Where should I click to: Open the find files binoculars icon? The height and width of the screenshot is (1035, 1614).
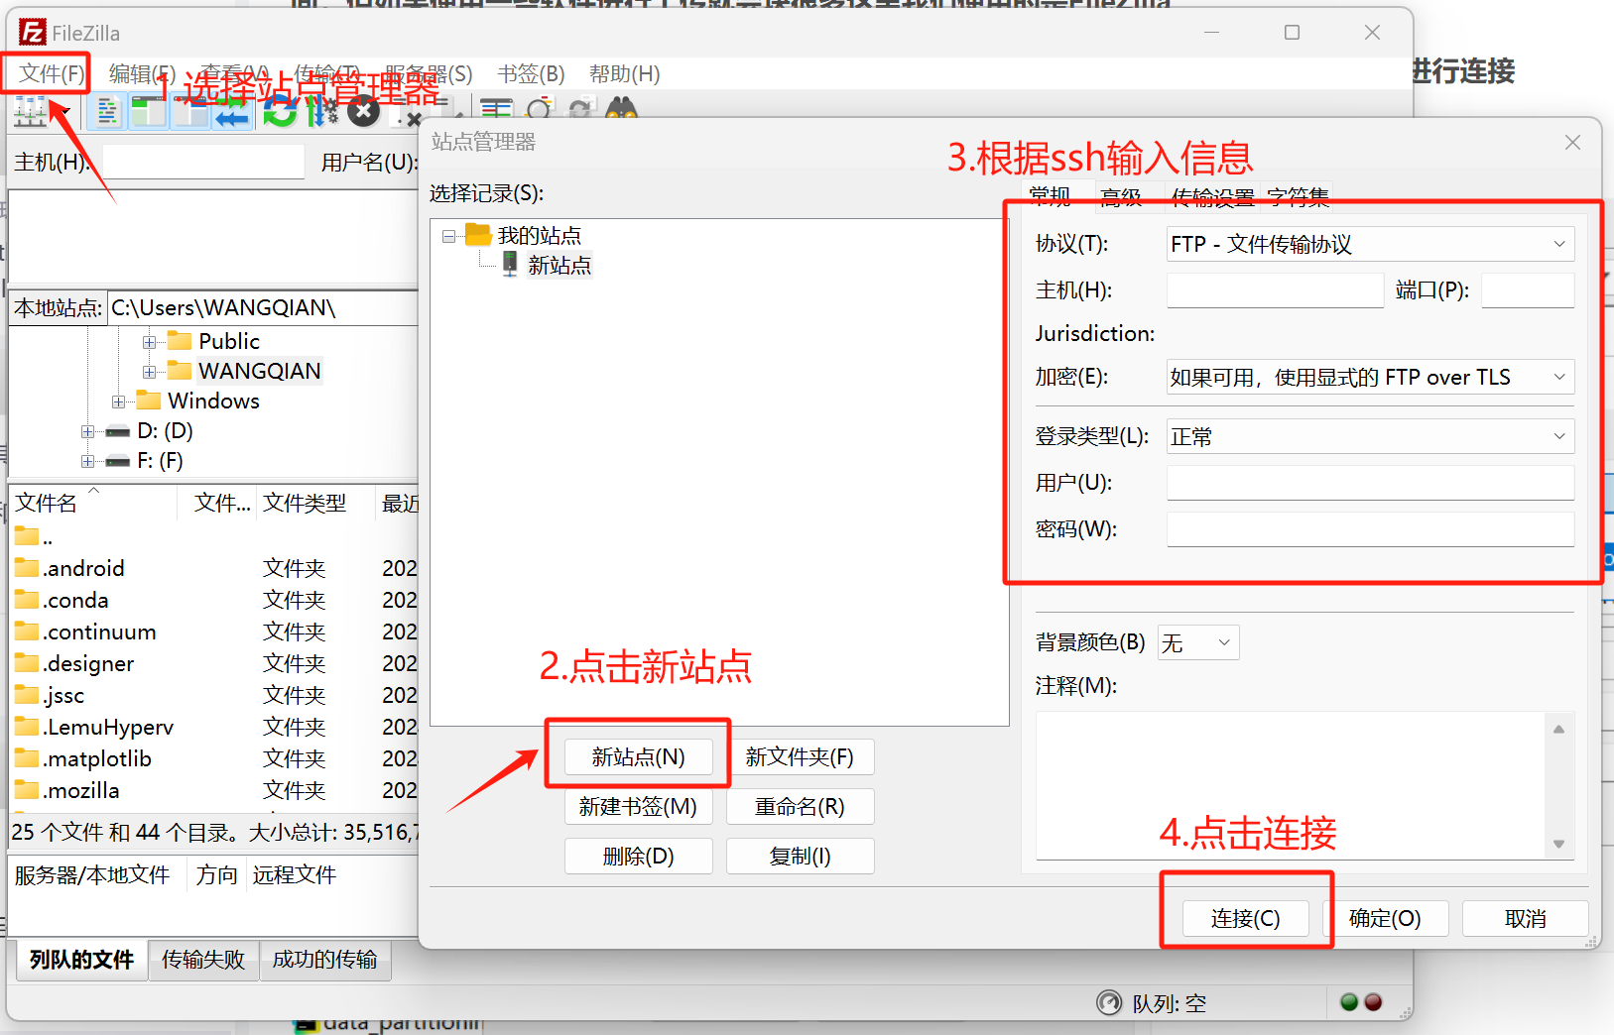(621, 111)
